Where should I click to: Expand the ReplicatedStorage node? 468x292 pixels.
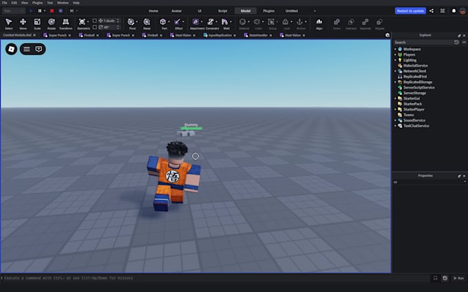point(396,82)
